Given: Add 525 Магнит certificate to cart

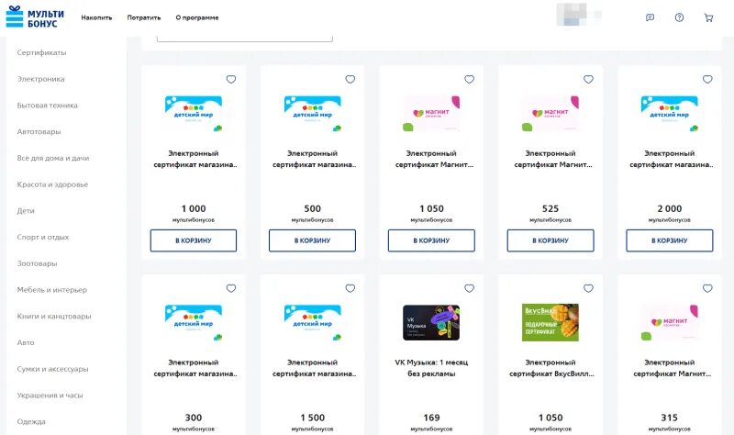Looking at the screenshot, I should (550, 240).
